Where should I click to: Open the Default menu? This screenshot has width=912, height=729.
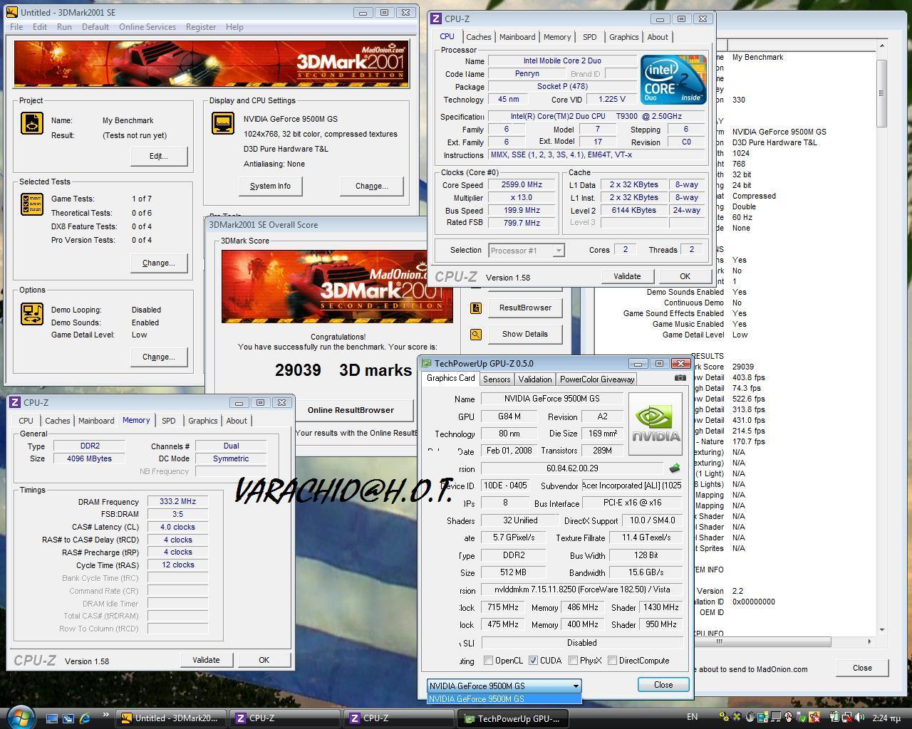95,27
